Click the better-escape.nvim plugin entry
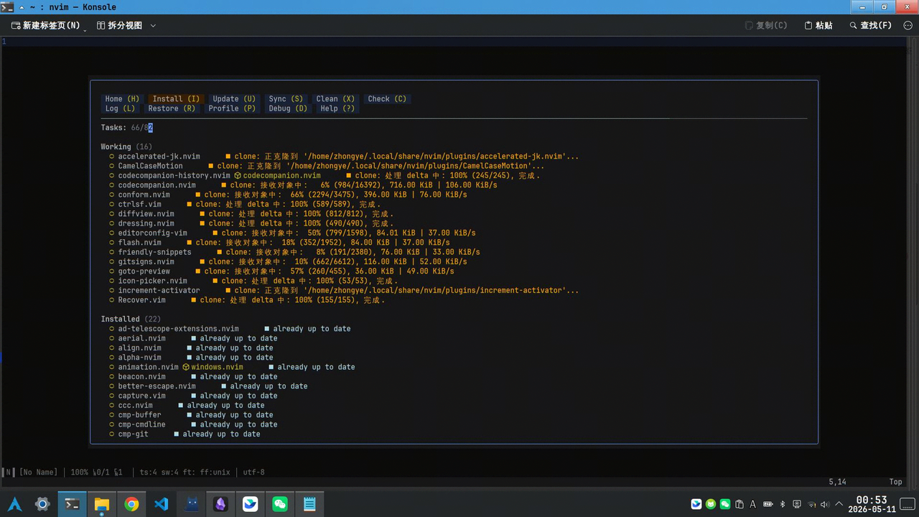 pos(157,386)
